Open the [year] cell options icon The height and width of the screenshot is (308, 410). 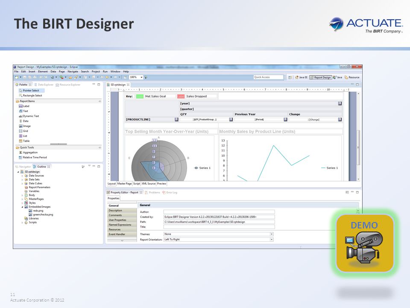pos(340,104)
